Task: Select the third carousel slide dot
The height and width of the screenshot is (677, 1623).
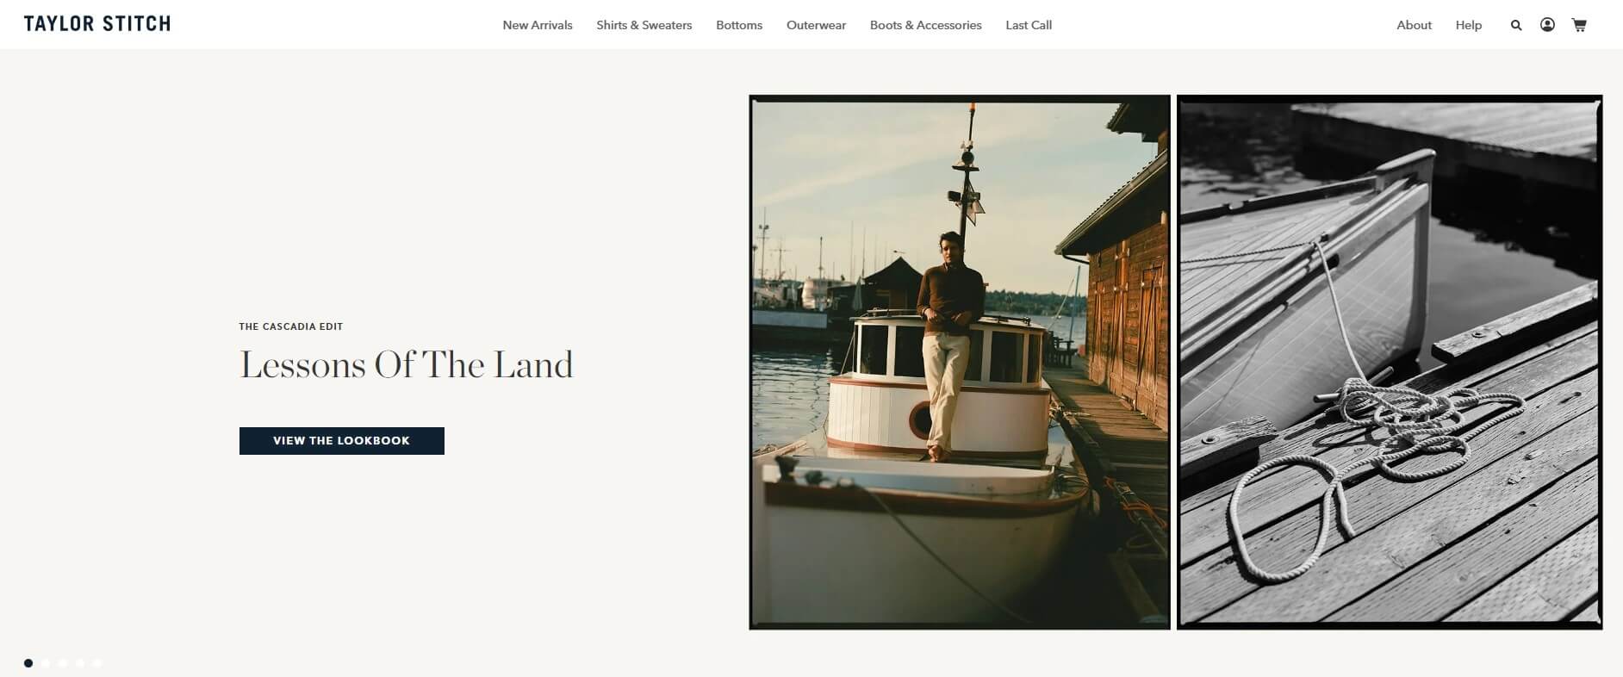Action: [x=63, y=663]
